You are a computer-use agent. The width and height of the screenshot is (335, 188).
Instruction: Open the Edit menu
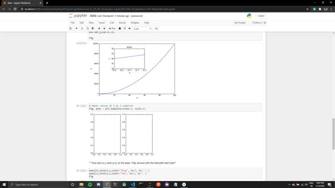click(x=81, y=23)
